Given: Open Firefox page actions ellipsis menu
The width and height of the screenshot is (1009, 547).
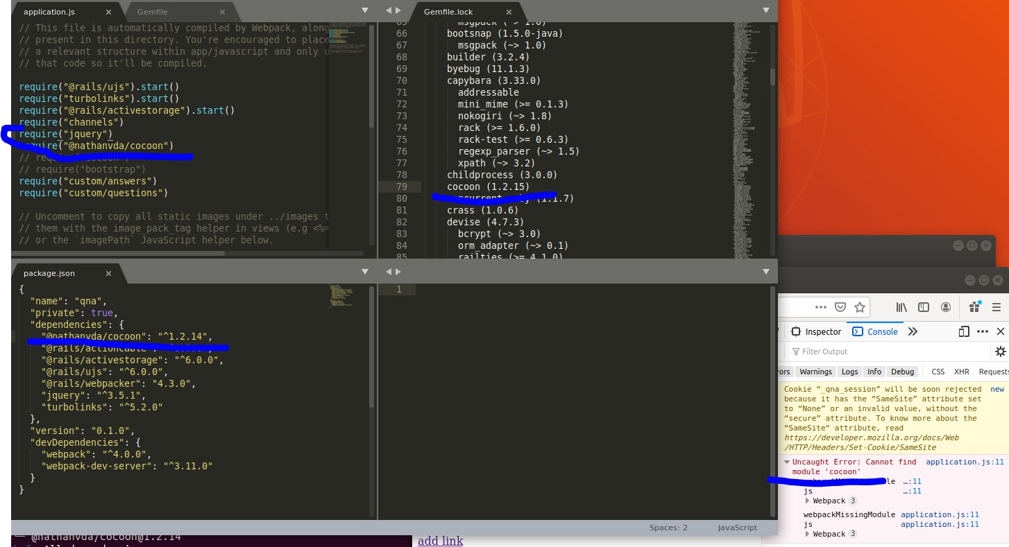Looking at the screenshot, I should pos(821,307).
